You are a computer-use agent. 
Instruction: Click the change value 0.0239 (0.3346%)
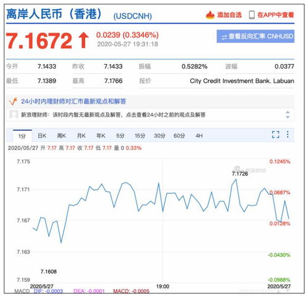(127, 35)
